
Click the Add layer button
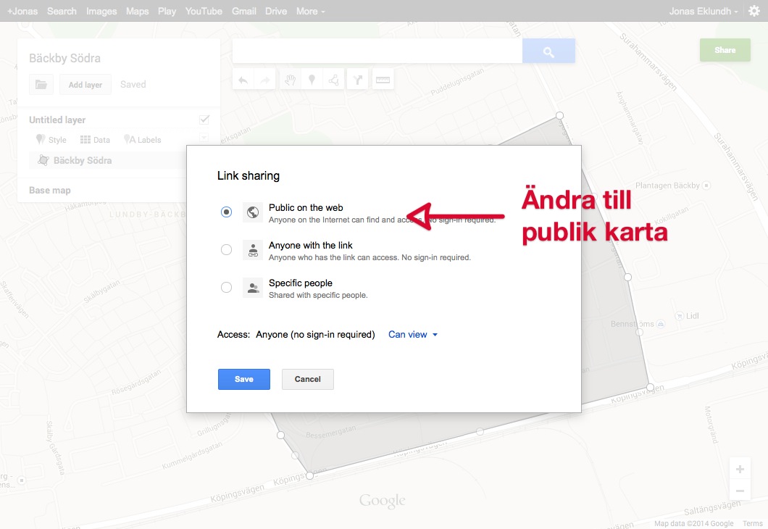[85, 84]
